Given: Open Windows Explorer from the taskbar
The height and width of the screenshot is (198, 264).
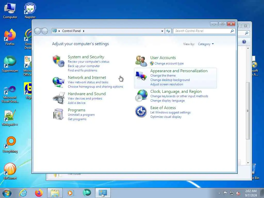Looking at the screenshot, I should coord(55,193).
